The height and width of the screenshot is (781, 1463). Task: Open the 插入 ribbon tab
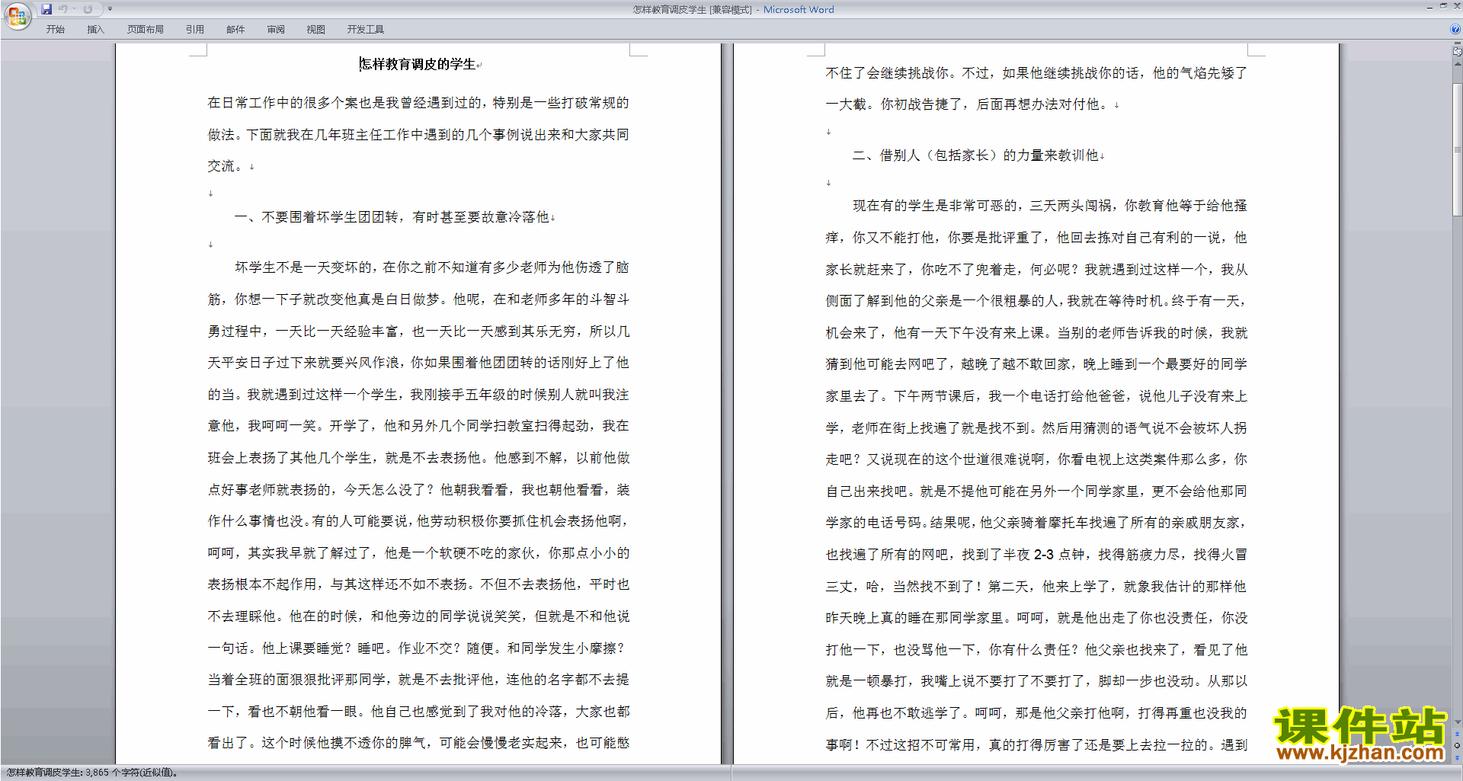click(95, 30)
